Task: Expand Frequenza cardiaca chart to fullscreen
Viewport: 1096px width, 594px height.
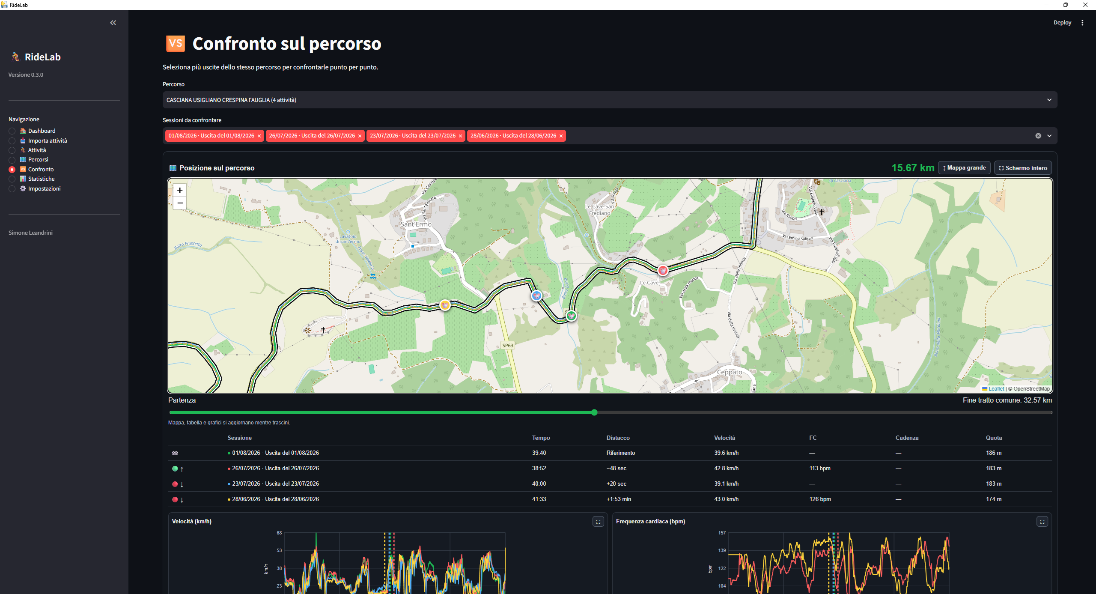Action: [x=1042, y=522]
